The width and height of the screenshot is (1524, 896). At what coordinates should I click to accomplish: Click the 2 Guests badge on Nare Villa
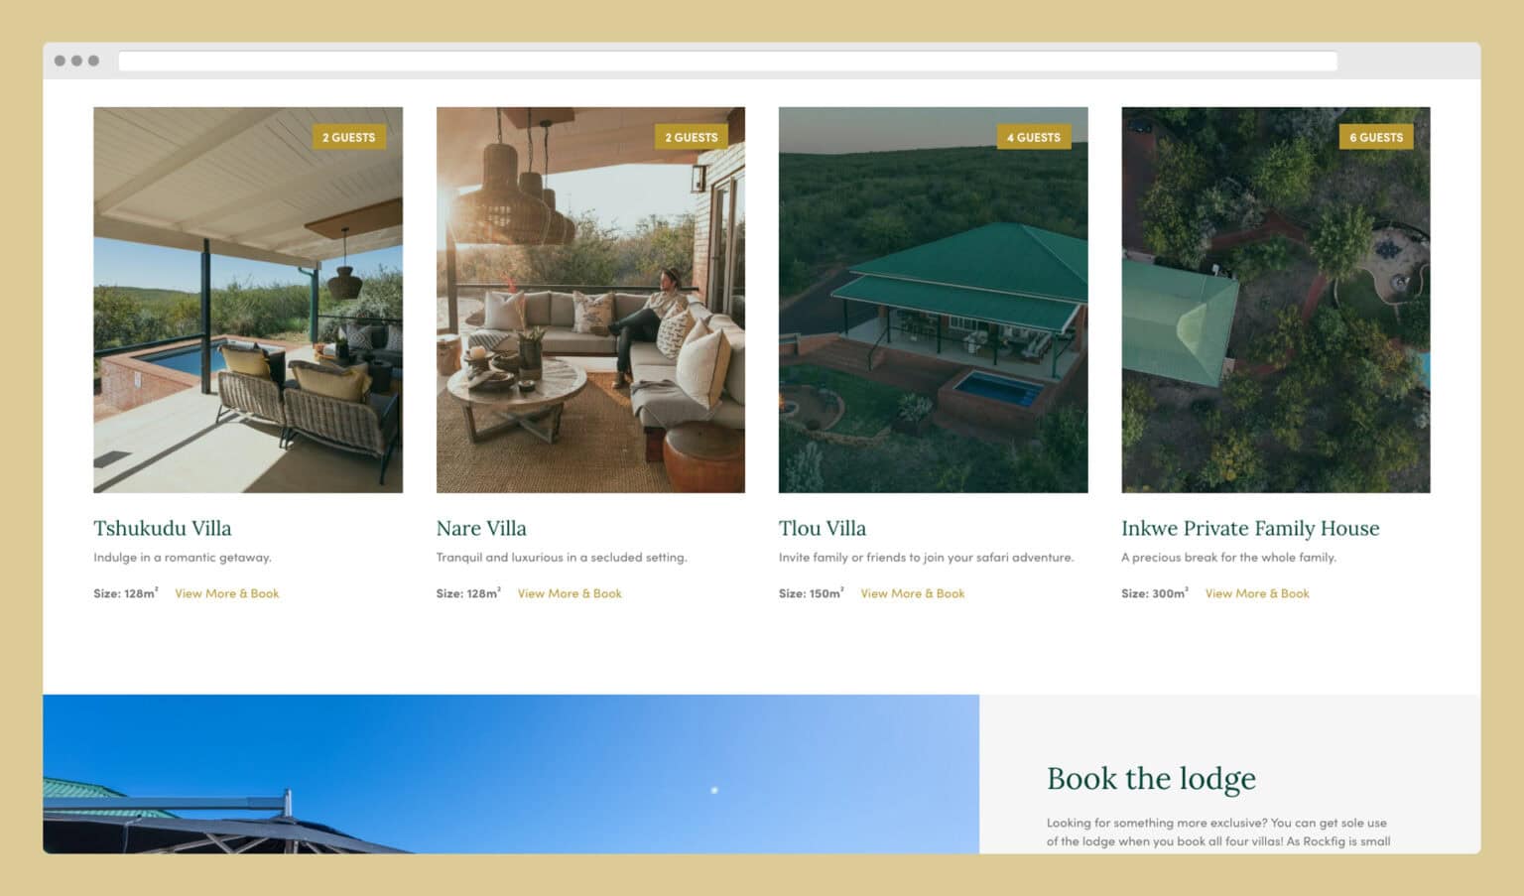click(692, 137)
